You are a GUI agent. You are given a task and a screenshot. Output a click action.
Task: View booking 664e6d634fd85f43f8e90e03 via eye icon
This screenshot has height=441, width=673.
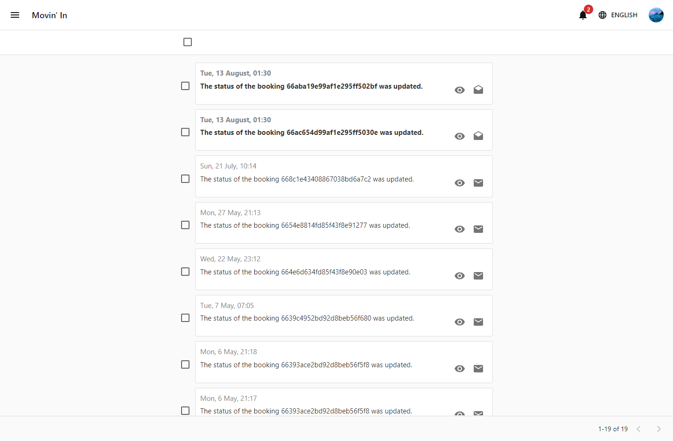(460, 276)
